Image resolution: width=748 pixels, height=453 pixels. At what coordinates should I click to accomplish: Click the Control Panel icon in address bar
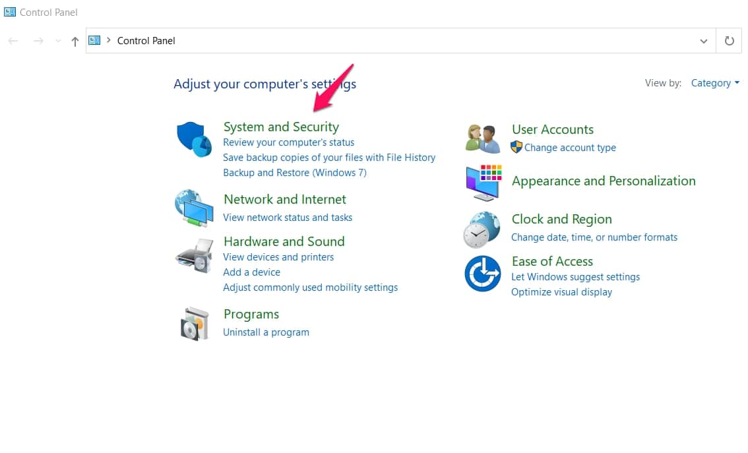94,40
